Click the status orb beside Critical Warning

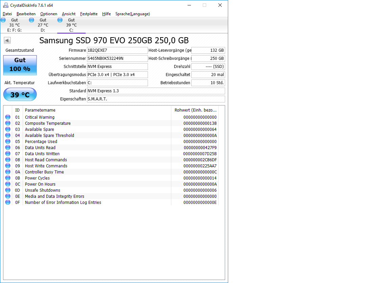click(8, 117)
